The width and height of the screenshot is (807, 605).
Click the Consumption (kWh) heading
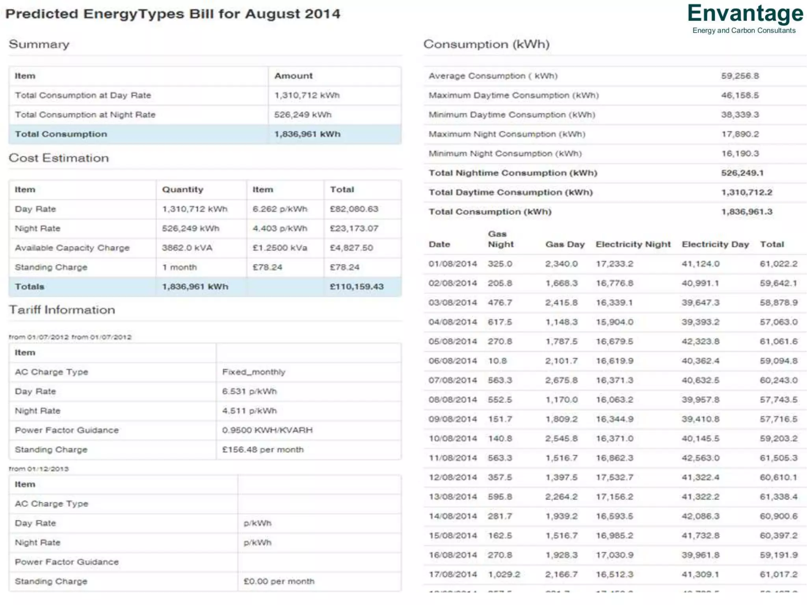[x=486, y=44]
